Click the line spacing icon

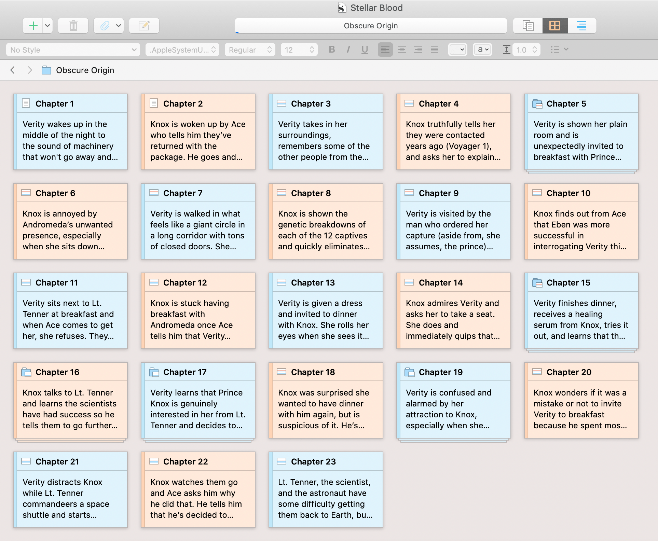(x=506, y=50)
